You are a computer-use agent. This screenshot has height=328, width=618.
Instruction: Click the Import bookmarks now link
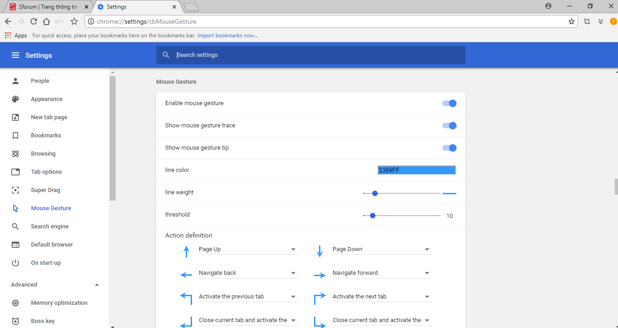coord(228,35)
